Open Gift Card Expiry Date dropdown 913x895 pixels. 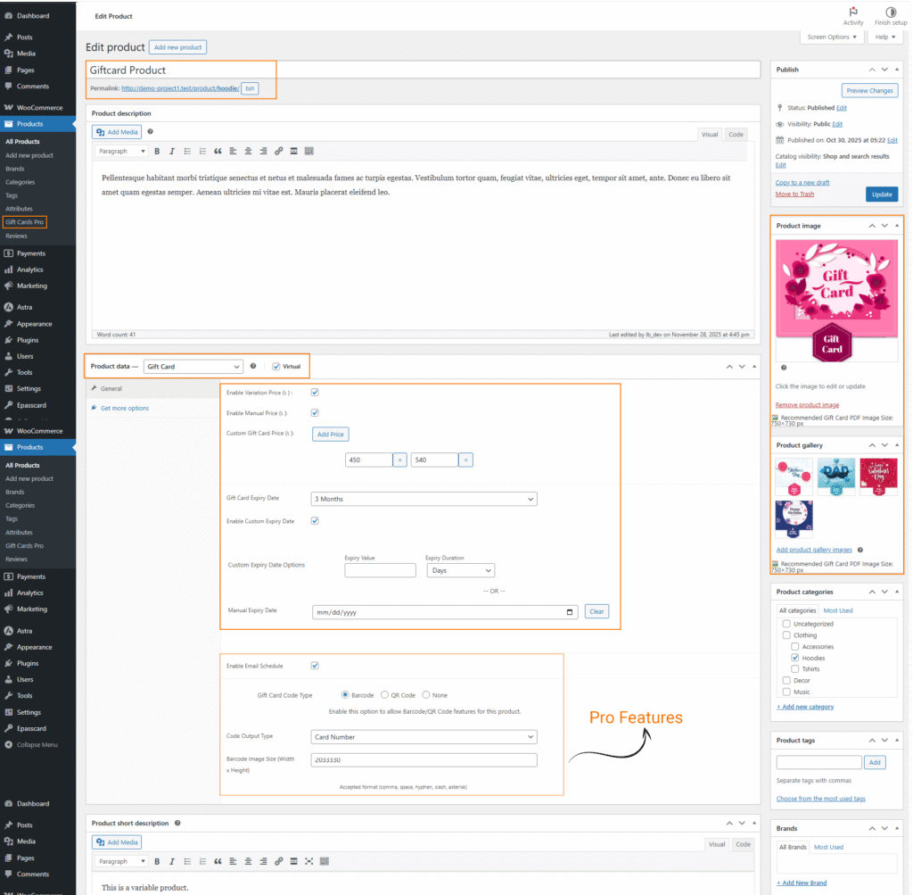[424, 499]
